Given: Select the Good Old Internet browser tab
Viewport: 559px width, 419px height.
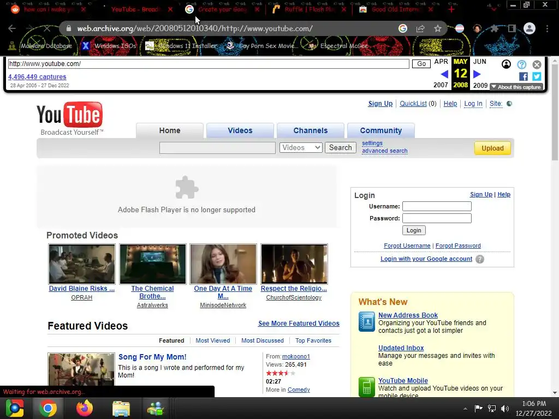Looking at the screenshot, I should (396, 9).
